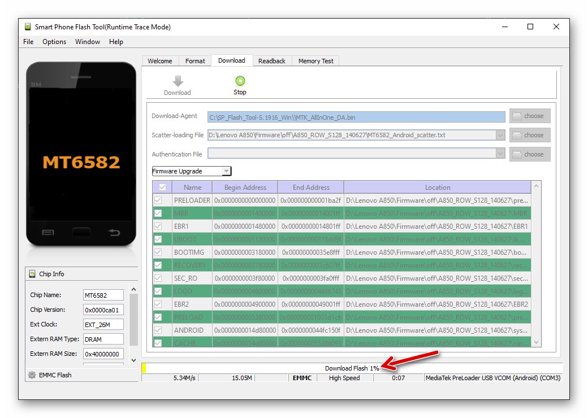Click the MediaTek PreLoader USB VCOM status text
Image resolution: width=588 pixels, height=418 pixels.
493,378
